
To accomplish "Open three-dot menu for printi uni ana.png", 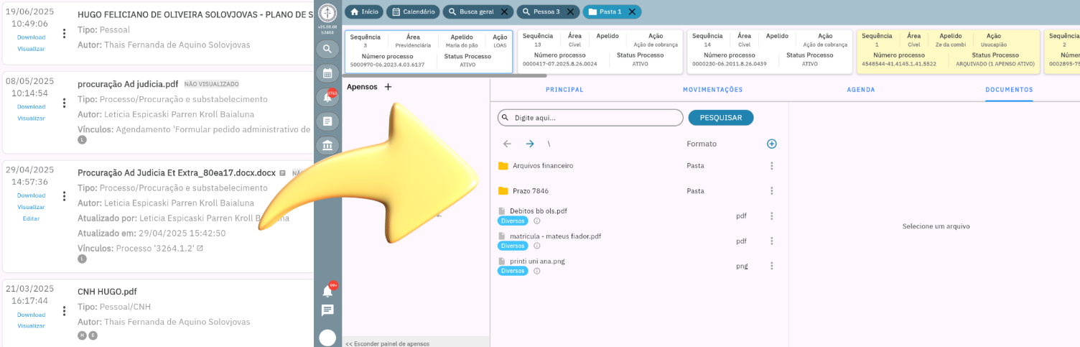I will (772, 266).
